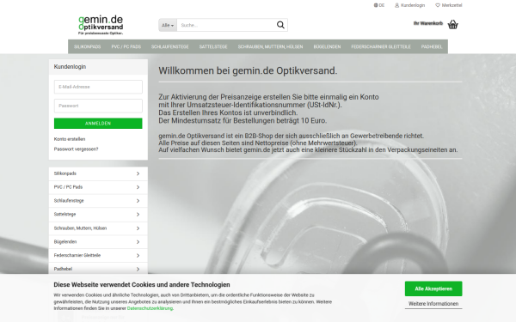Expand Padhebel sidebar chevron
The width and height of the screenshot is (516, 322).
[138, 269]
